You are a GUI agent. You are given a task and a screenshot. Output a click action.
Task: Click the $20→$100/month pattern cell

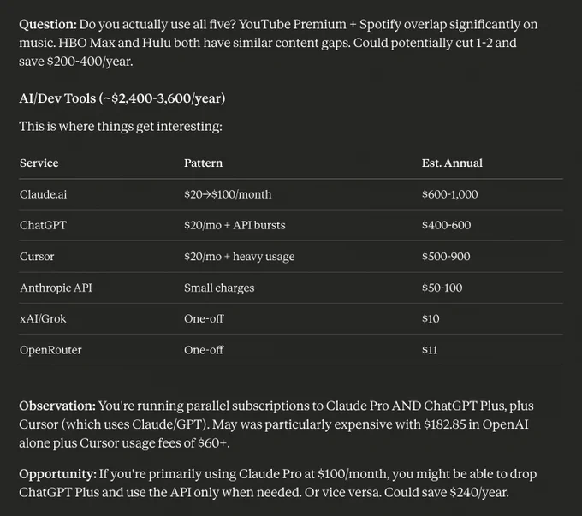point(228,194)
